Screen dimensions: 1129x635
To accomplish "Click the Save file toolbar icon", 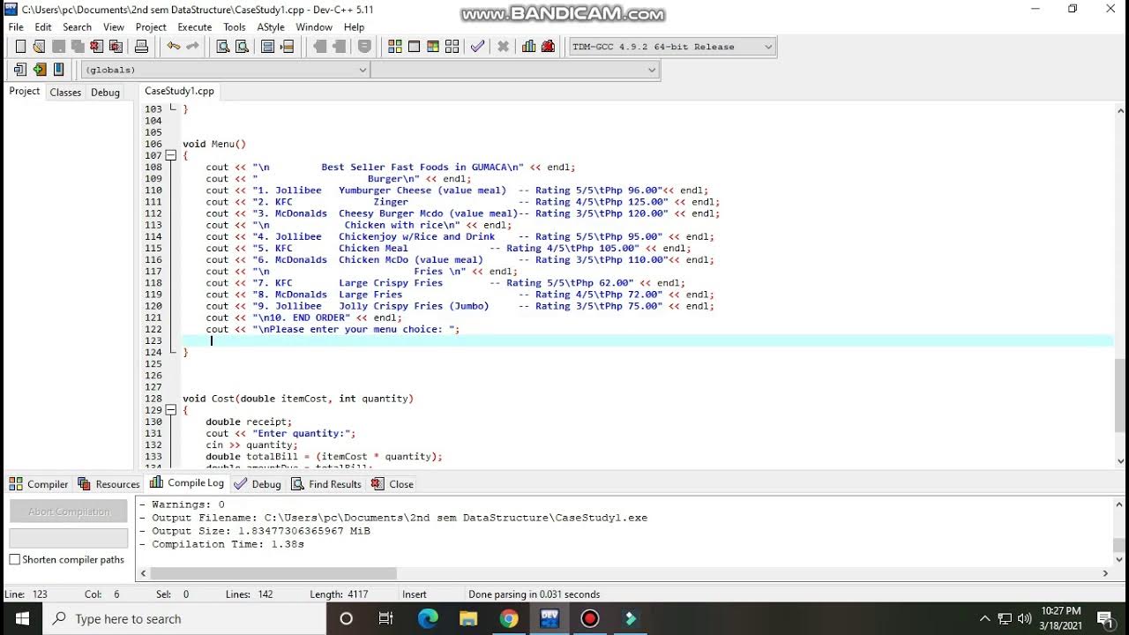I will (58, 47).
